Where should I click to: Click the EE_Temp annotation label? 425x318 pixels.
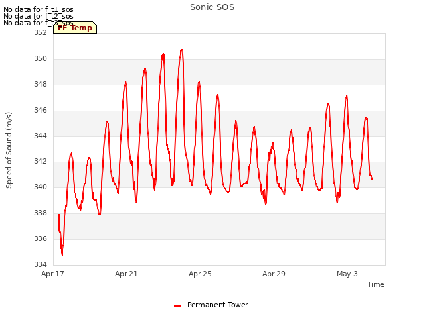[75, 28]
